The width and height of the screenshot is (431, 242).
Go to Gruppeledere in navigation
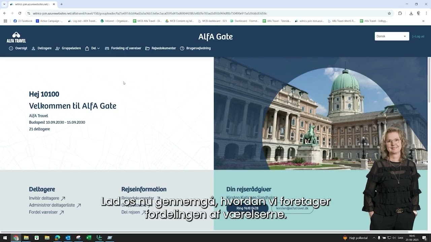(68, 48)
